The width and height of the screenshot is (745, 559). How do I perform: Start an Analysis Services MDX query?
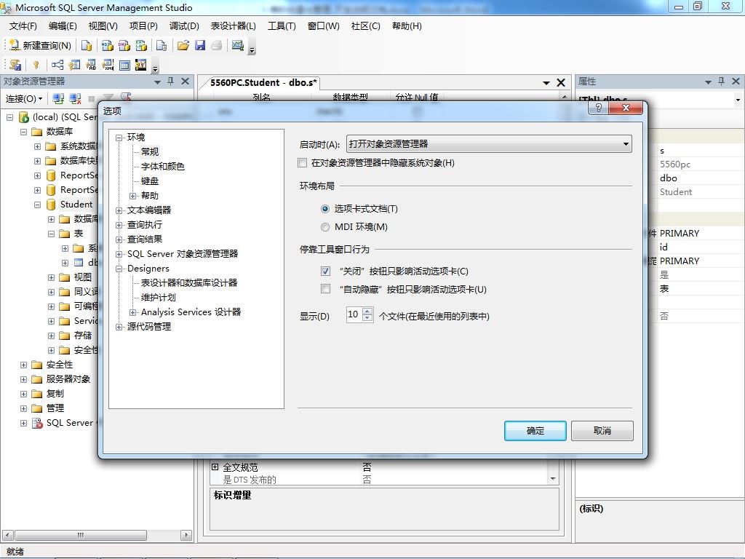[x=108, y=46]
